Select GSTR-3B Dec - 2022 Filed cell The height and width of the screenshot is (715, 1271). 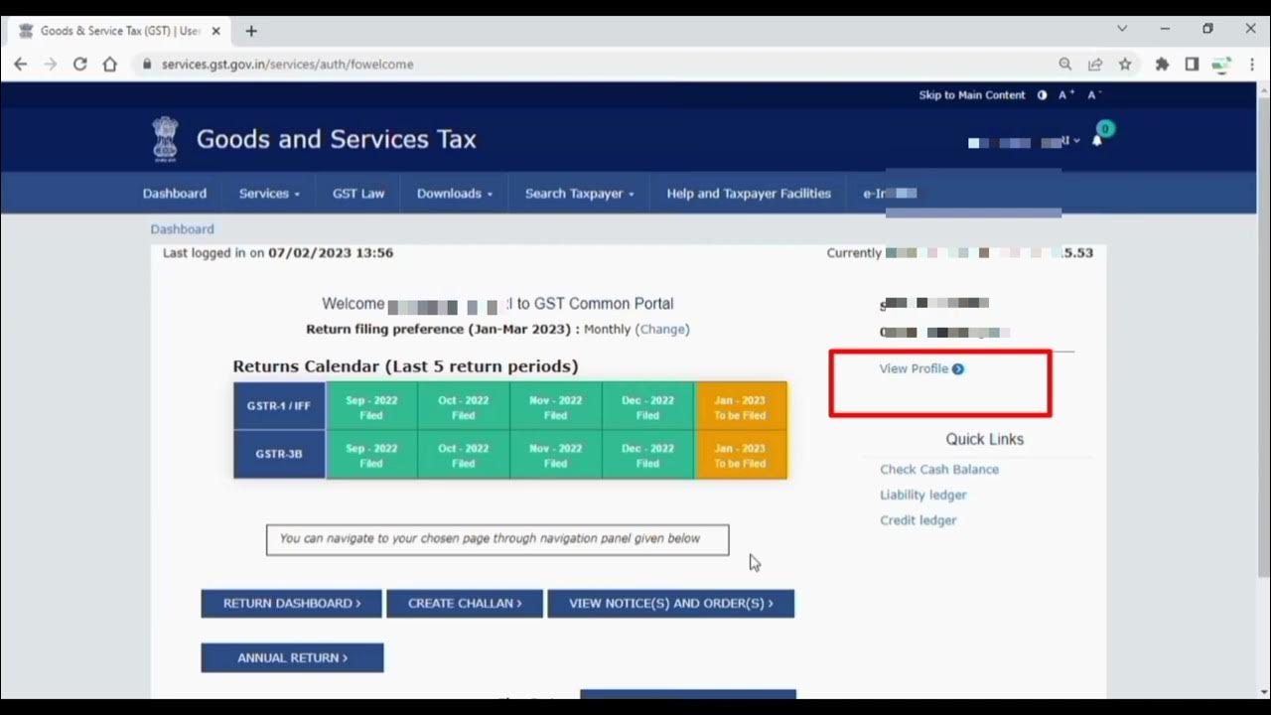tap(648, 455)
